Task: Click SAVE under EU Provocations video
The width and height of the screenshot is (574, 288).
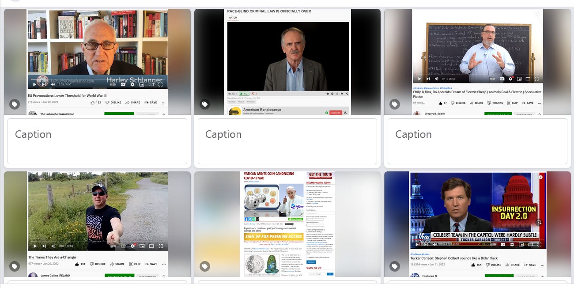Action: tap(151, 102)
